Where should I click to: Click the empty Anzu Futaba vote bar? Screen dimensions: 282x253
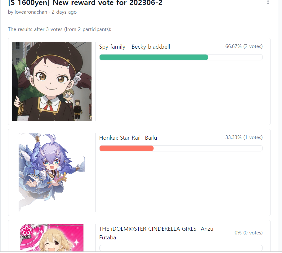pyautogui.click(x=181, y=248)
